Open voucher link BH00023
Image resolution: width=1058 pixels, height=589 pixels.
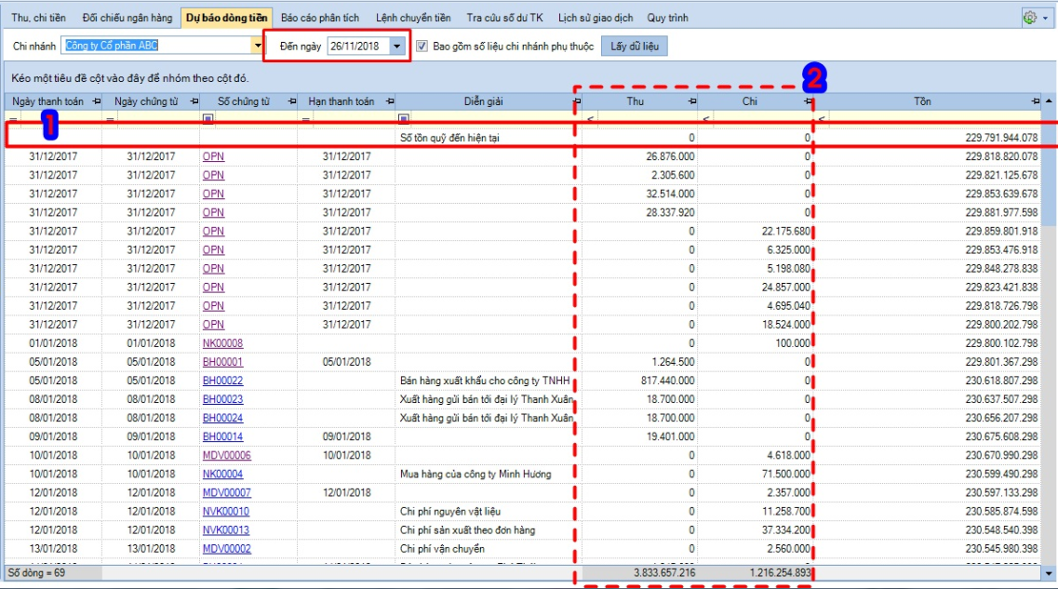pos(222,399)
